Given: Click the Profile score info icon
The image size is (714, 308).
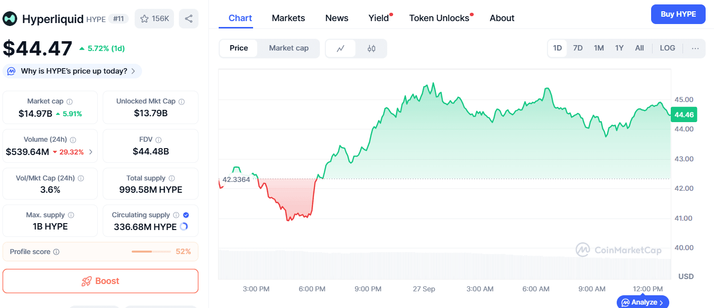Looking at the screenshot, I should pos(56,252).
